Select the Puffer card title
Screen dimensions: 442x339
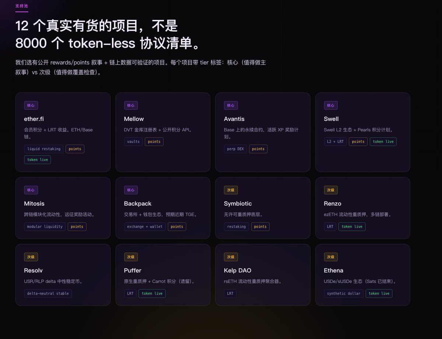[x=133, y=270]
